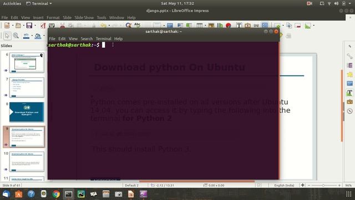Open dropdown arrow next to New icon

(13, 26)
